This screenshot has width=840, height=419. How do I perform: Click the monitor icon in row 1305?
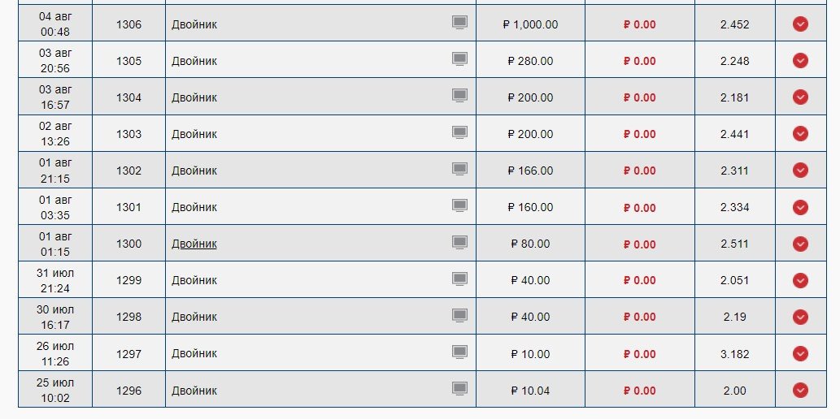pyautogui.click(x=459, y=59)
